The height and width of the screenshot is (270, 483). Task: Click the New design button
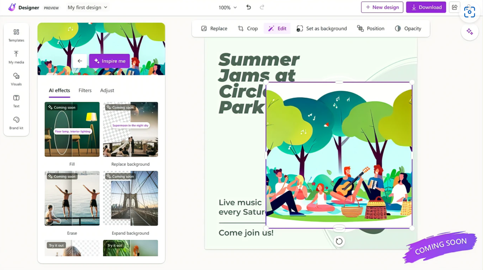coord(382,7)
